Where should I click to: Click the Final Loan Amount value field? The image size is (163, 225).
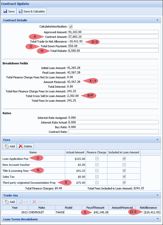[113, 72]
